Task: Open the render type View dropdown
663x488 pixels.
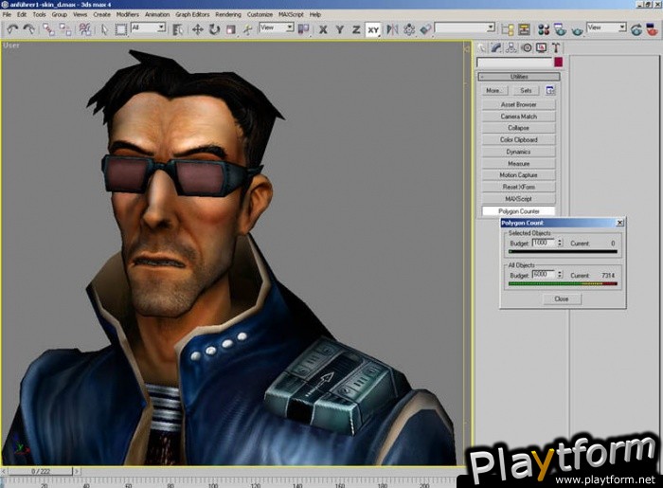Action: pyautogui.click(x=606, y=27)
